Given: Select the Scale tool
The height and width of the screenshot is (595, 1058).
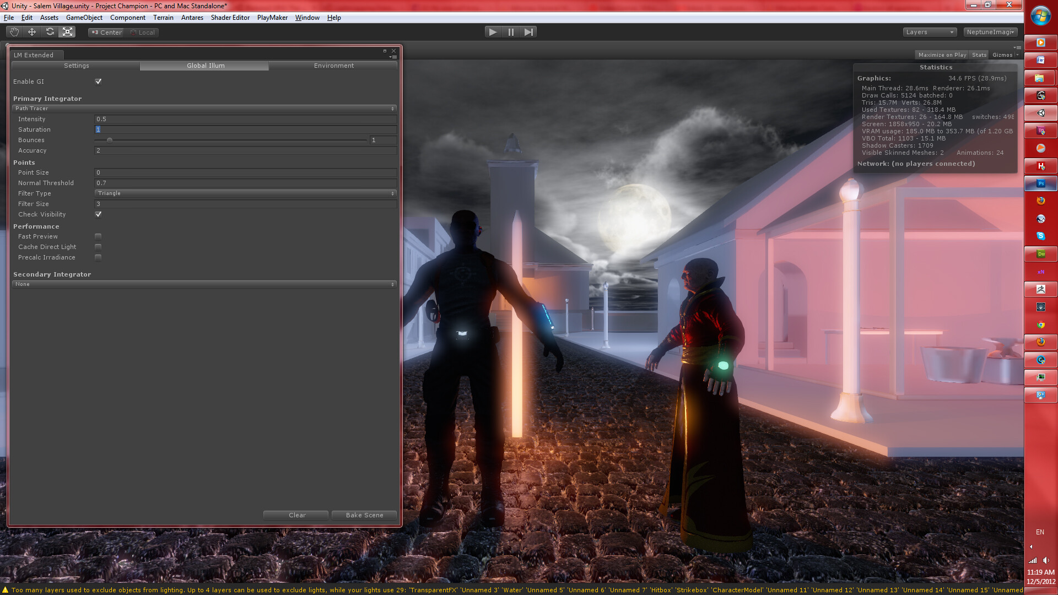Looking at the screenshot, I should tap(67, 31).
